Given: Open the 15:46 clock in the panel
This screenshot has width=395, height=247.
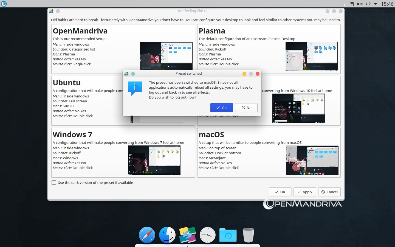Looking at the screenshot, I should [387, 4].
